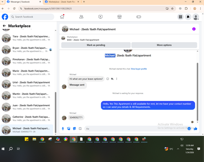Open the notifications bell
The width and height of the screenshot is (204, 162).
188,17
